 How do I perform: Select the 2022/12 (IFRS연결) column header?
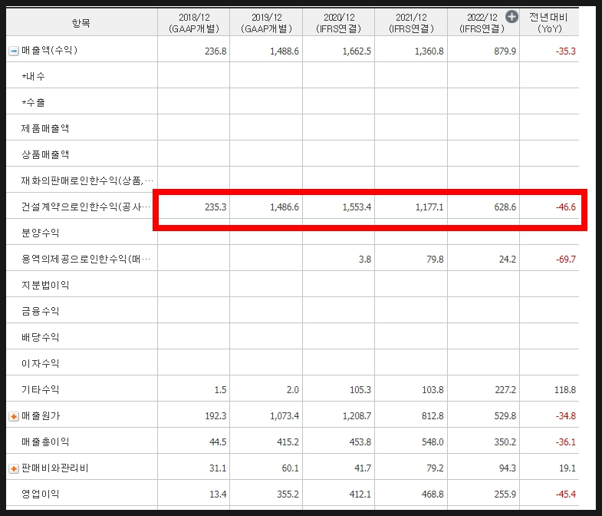(x=482, y=23)
